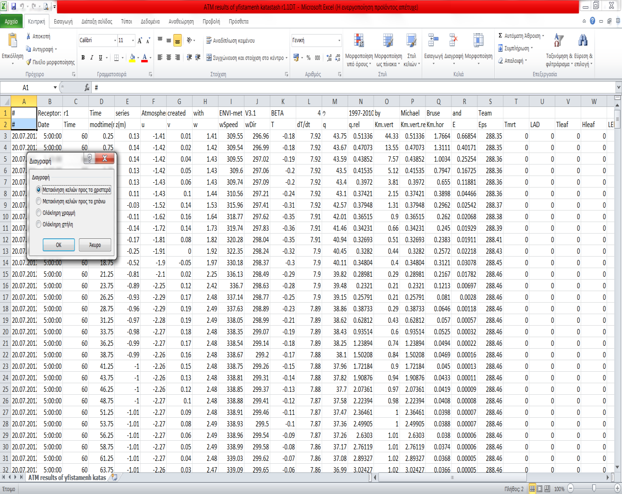This screenshot has height=494, width=622.
Task: Open the Help question mark icon
Action: pos(592,21)
